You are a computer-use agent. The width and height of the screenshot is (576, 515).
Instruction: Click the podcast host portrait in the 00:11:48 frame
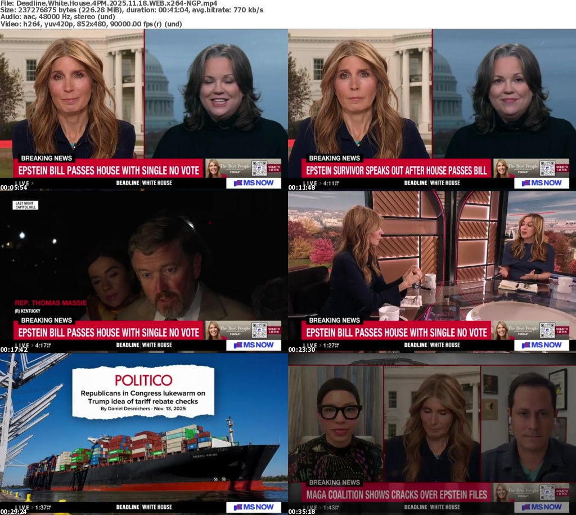pos(501,168)
